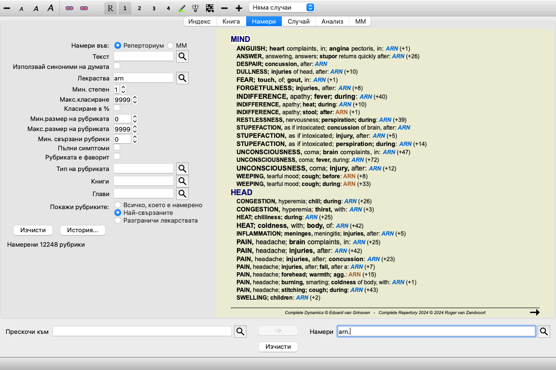Image resolution: width=556 pixels, height=370 pixels.
Task: Adjust the Мин. степен stepper arrows
Action: tap(123, 90)
